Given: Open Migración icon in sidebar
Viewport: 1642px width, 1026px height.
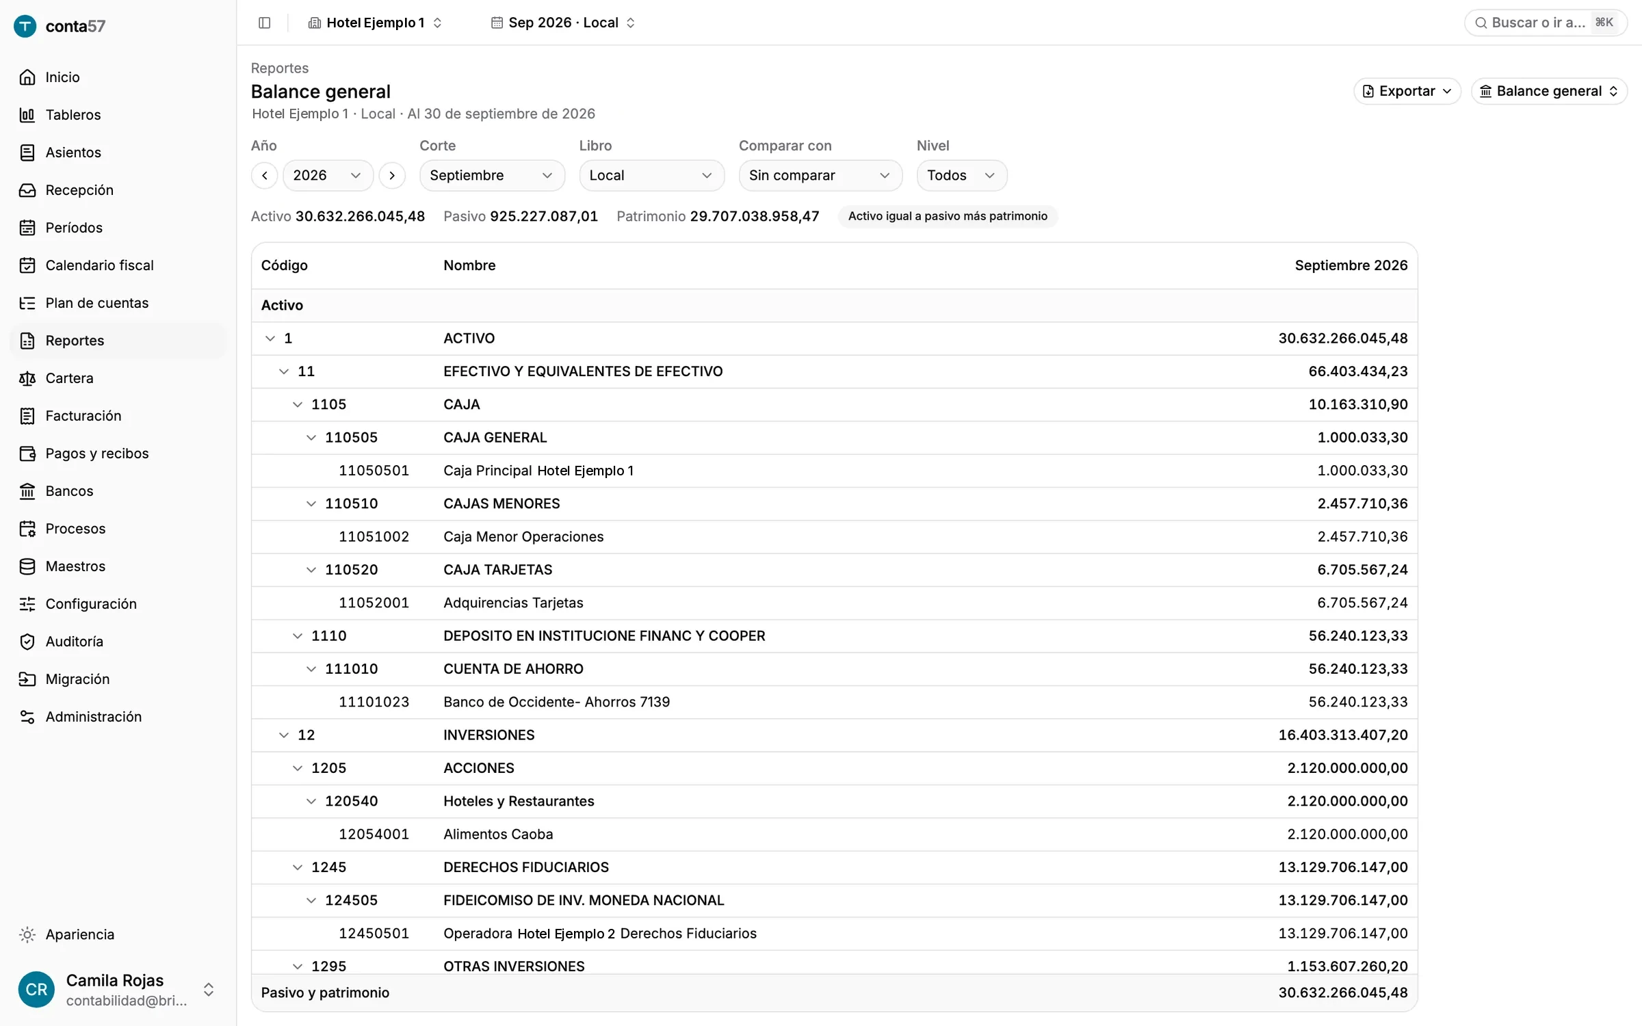Looking at the screenshot, I should click(27, 679).
